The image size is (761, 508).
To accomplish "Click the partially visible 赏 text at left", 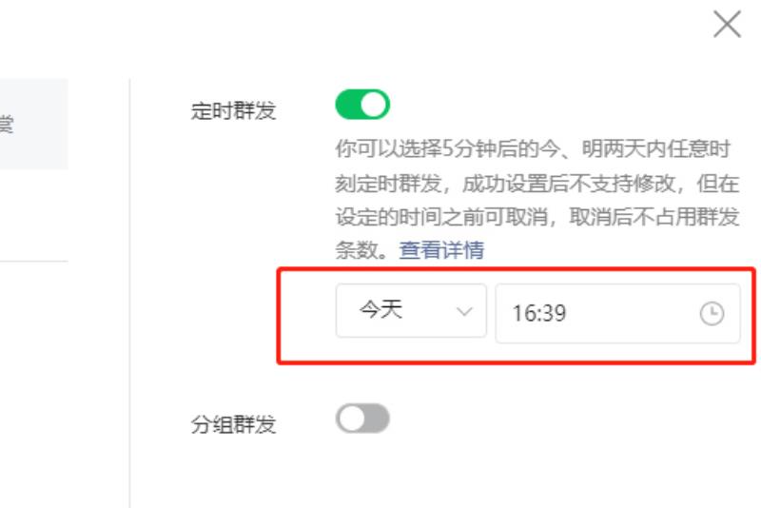I will 7,125.
